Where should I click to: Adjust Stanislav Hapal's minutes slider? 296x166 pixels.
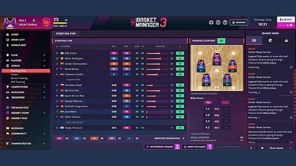pos(157,85)
